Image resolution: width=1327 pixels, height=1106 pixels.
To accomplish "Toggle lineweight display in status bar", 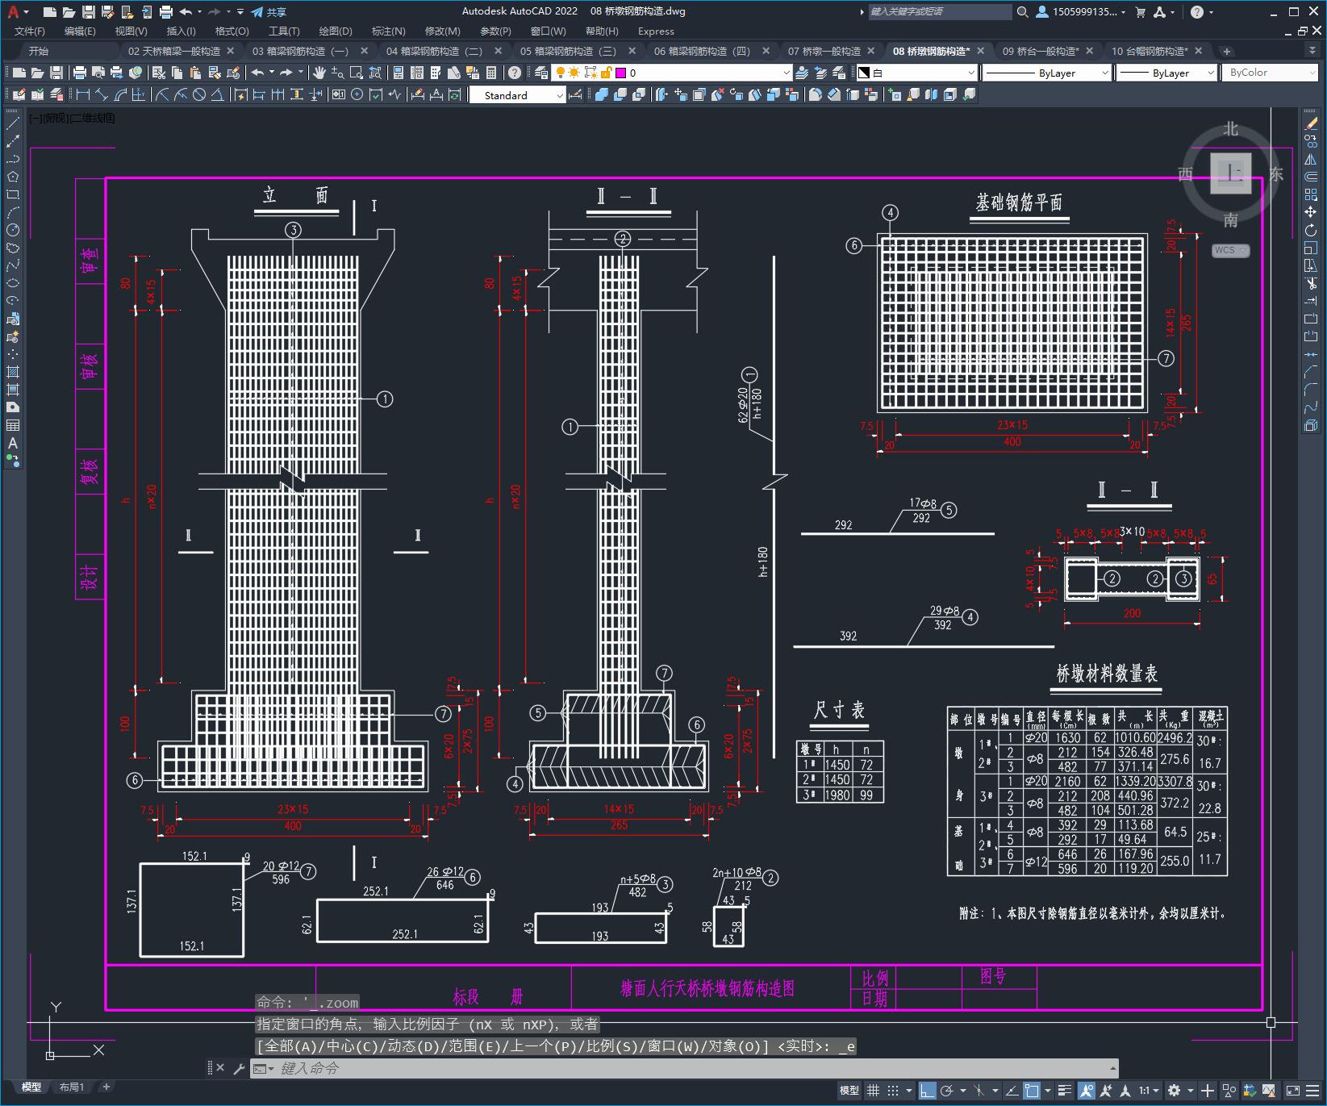I will [x=1065, y=1091].
